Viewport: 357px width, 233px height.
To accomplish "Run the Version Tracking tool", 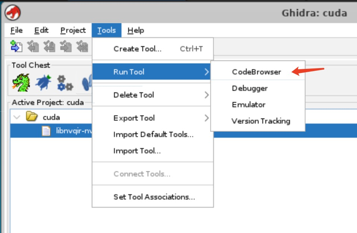I will pyautogui.click(x=258, y=121).
